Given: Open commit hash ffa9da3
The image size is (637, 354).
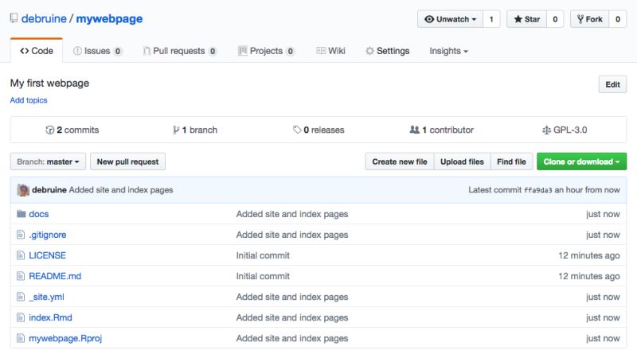Looking at the screenshot, I should tap(538, 190).
